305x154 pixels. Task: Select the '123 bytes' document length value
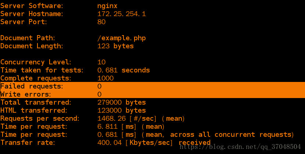115,46
